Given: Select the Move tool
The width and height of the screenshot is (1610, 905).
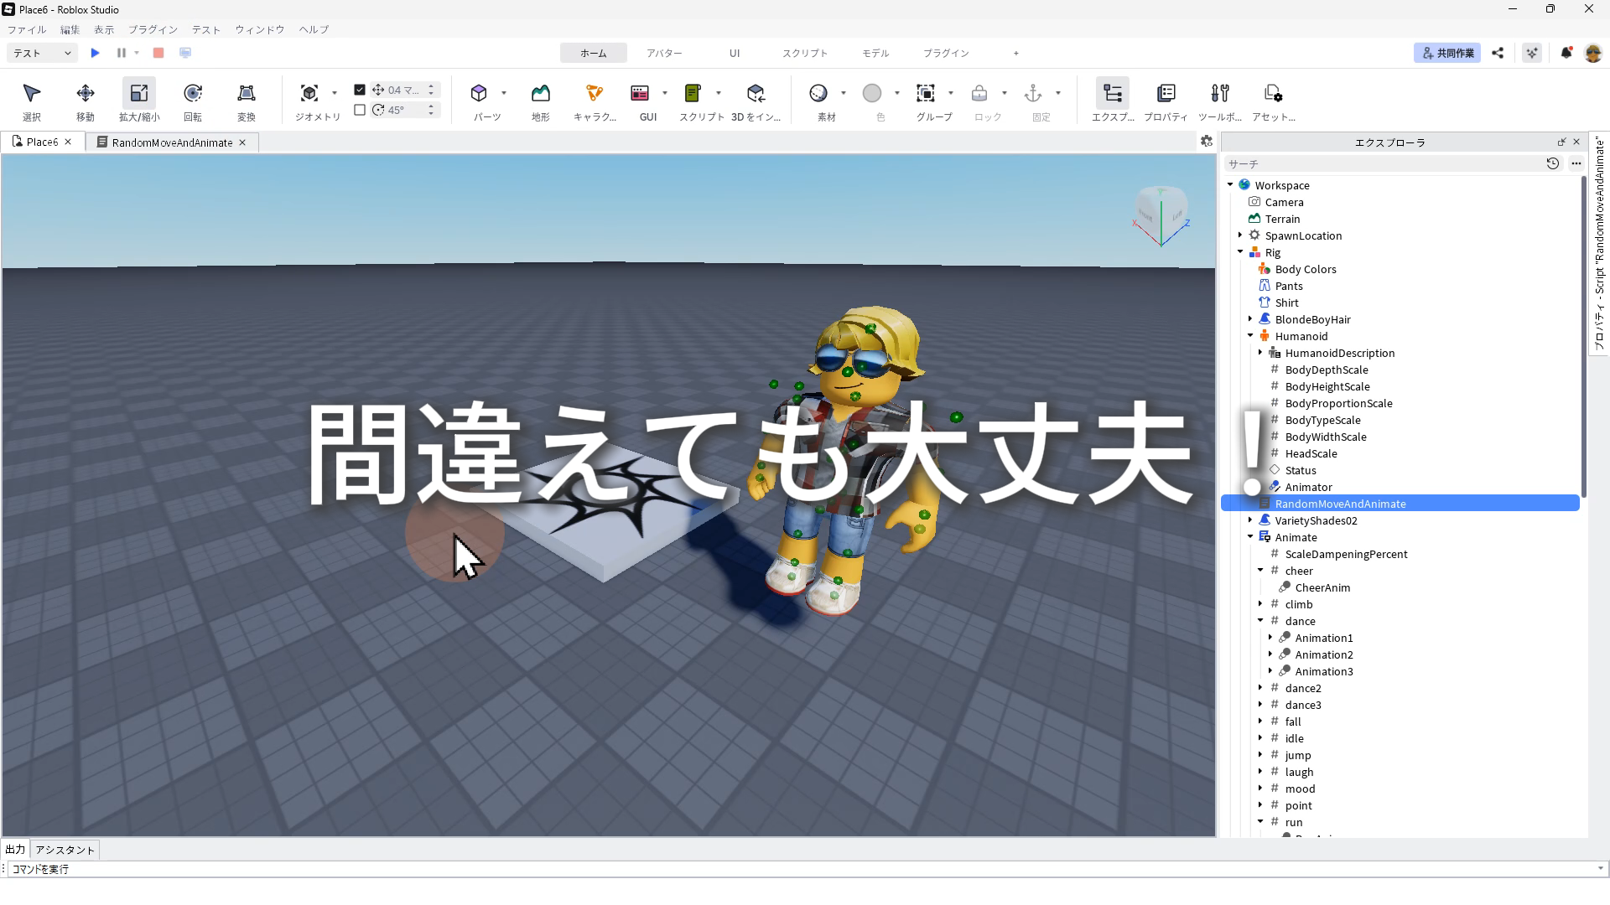Looking at the screenshot, I should point(85,93).
